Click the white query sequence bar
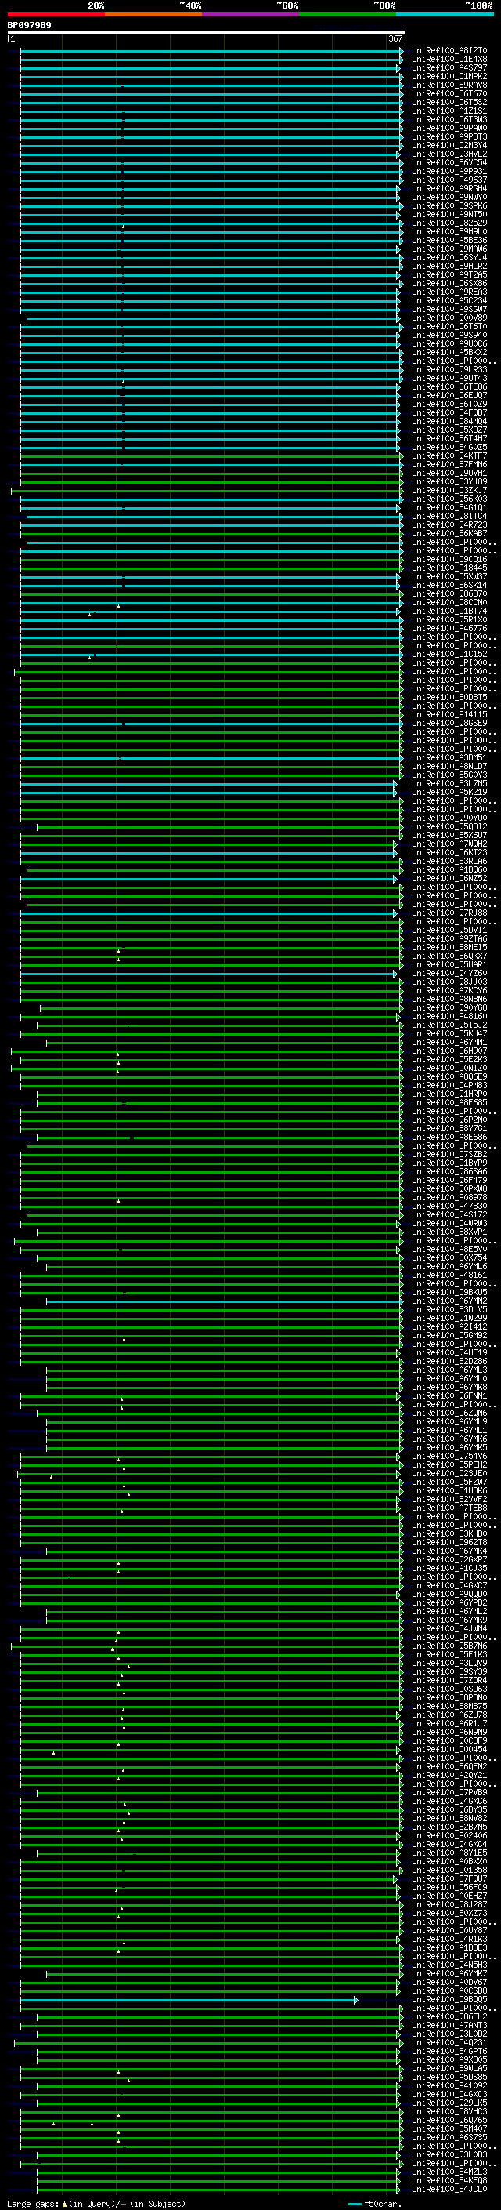The height and width of the screenshot is (2210, 501). tap(207, 33)
